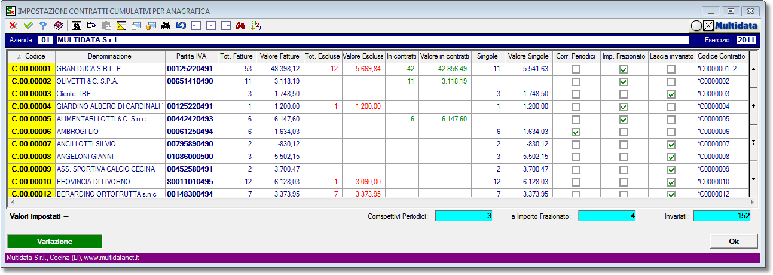Click the Invariati count field
Viewport: 773px width, 275px height.
pos(722,216)
